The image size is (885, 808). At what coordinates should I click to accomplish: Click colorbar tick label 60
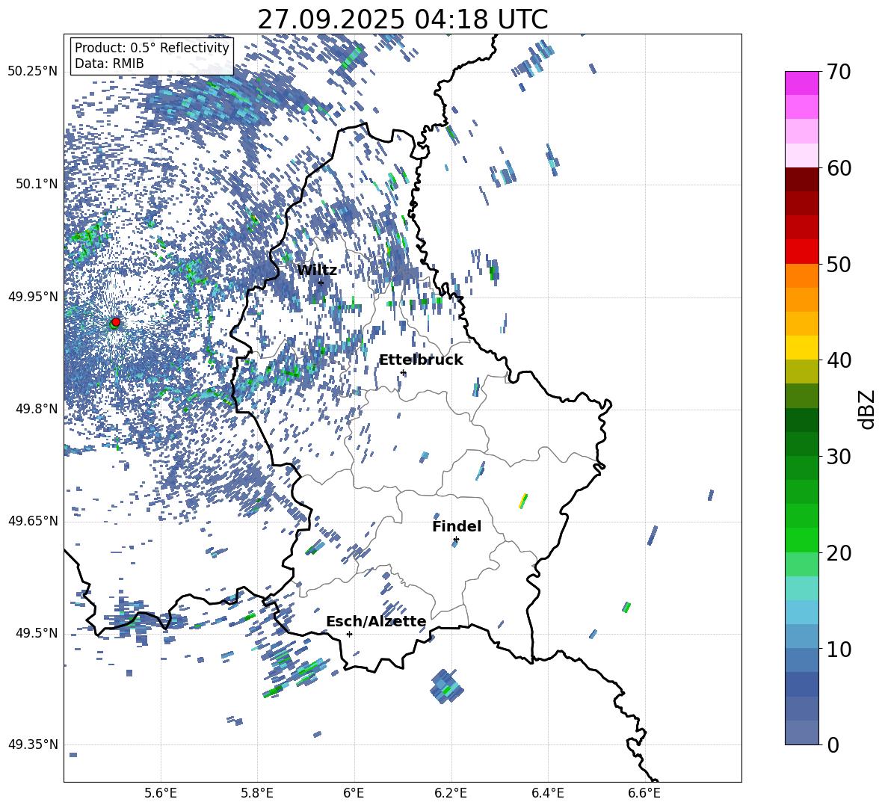839,168
